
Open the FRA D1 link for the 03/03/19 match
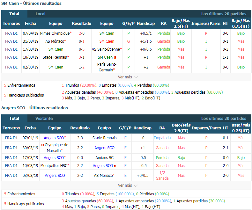point(11,176)
